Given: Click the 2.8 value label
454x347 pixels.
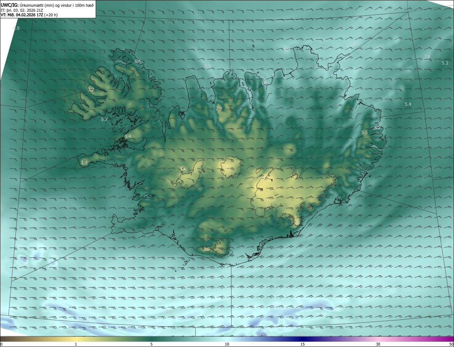Looking at the screenshot, I should pos(219,108).
